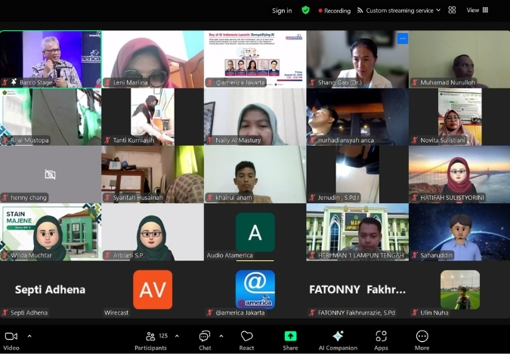Click the muted mic icon on Ulin Nuha
Screen dimensions: 510x354
pos(414,312)
